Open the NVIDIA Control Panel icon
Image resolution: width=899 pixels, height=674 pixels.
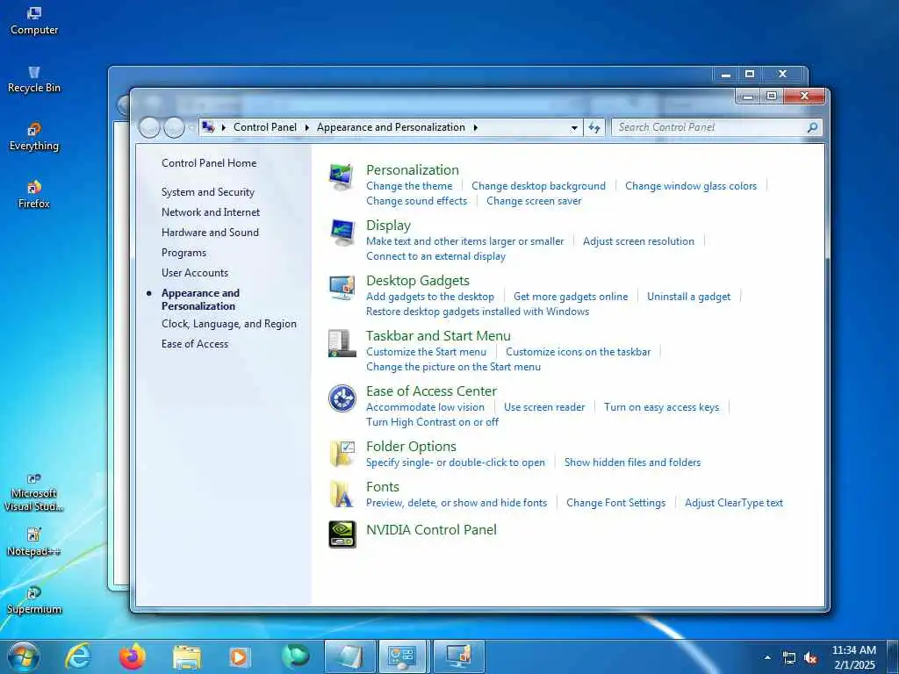342,534
